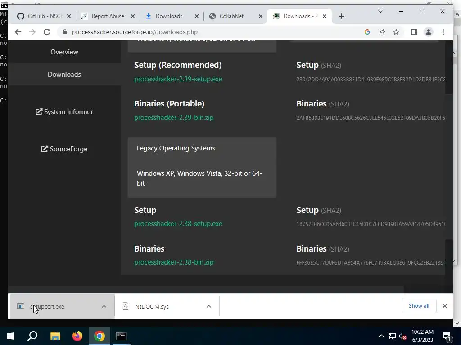The height and width of the screenshot is (345, 461).
Task: Click the network tray icon
Action: 392,336
